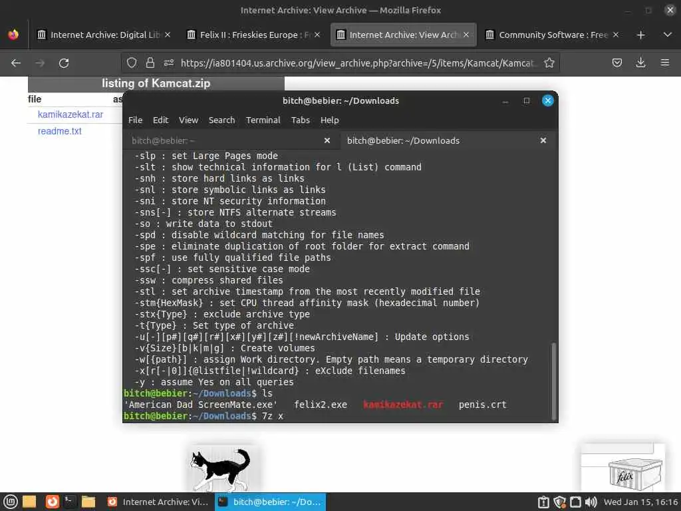Close the Community Software tab

(x=615, y=35)
